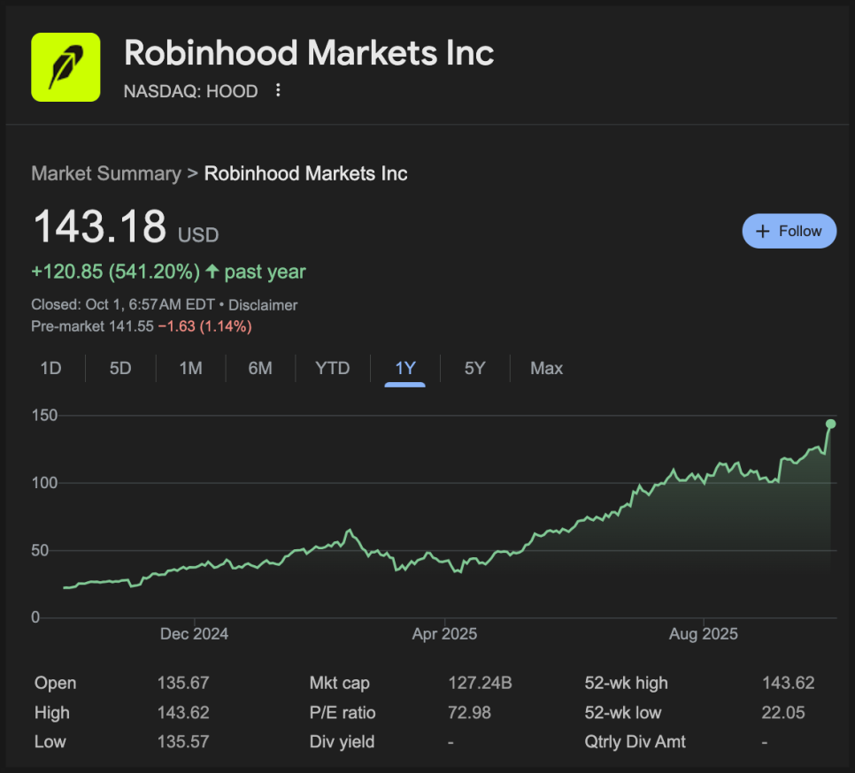Select the 1Y chart tab
The width and height of the screenshot is (855, 773).
[x=404, y=369]
